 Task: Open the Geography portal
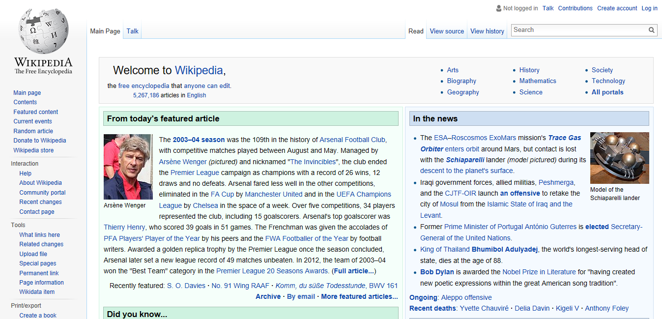[463, 92]
